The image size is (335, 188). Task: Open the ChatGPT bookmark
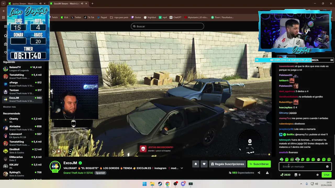[x=175, y=17]
